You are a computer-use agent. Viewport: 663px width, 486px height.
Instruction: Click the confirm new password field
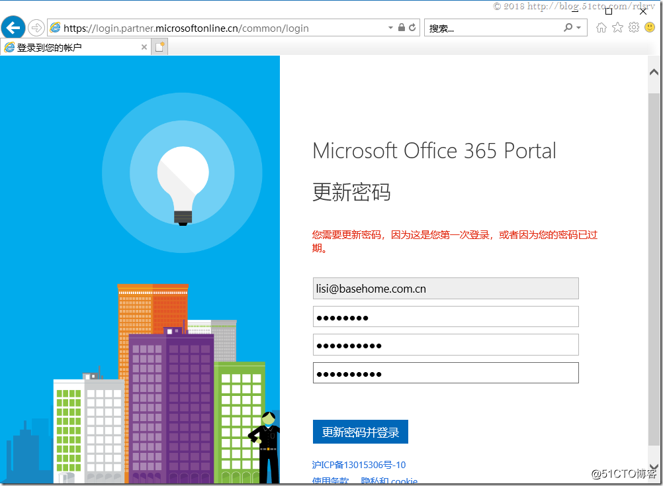[446, 373]
